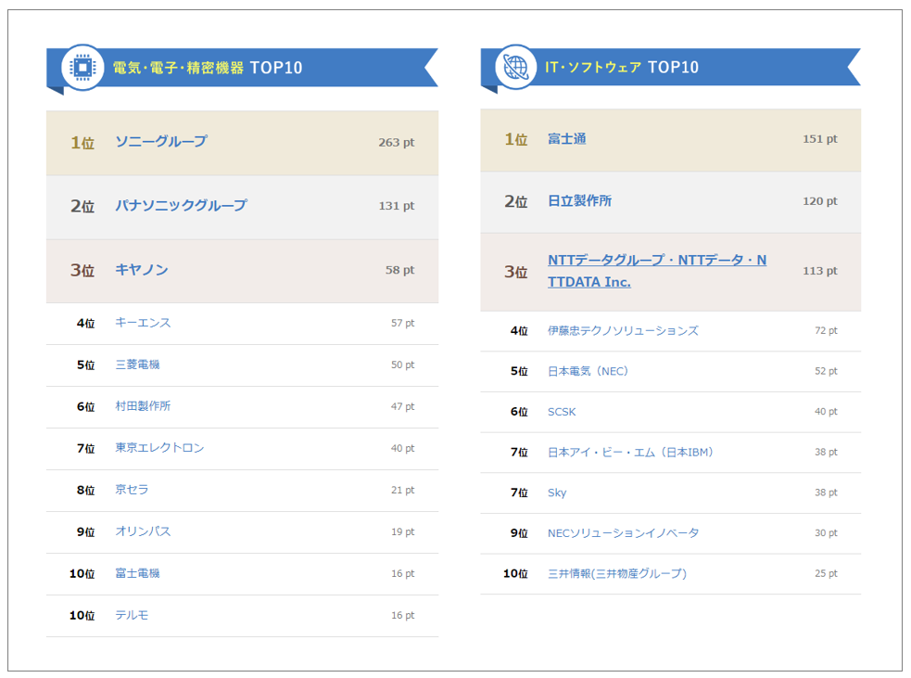Open the ソニーグループ company link
This screenshot has width=911, height=678.
coord(160,142)
